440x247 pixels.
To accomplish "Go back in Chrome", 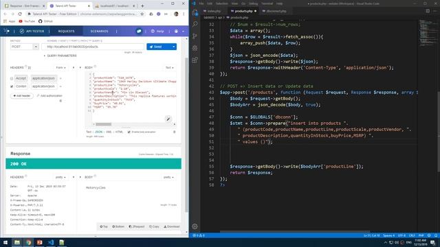I will tap(5, 14).
